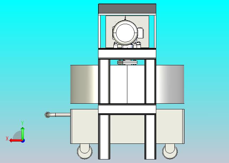Screen dimensions: 229x163
Task: Select the dark gray top cover plate
Action: point(127,9)
